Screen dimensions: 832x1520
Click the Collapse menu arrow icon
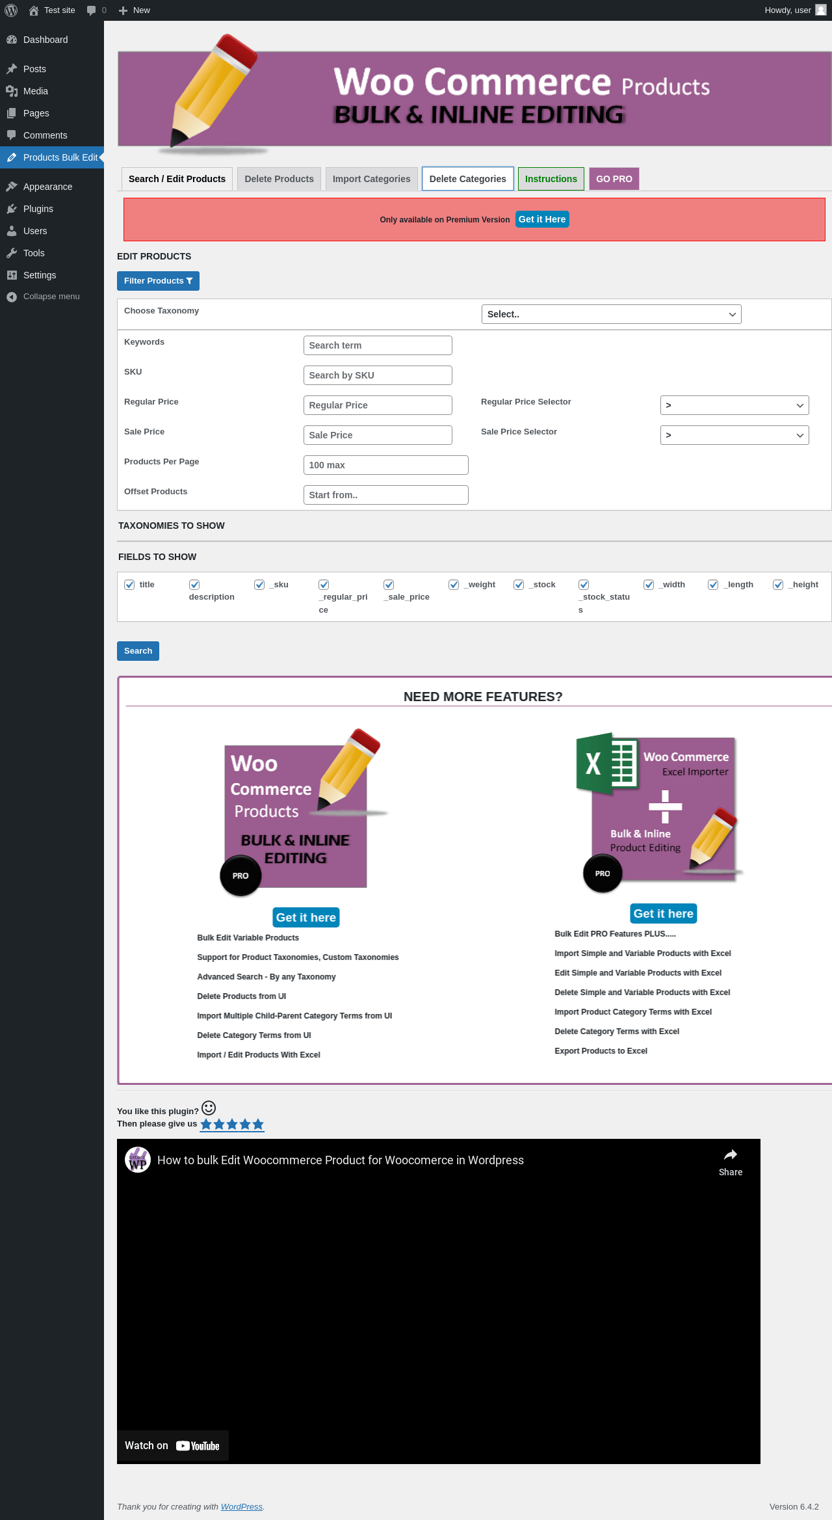coord(12,297)
